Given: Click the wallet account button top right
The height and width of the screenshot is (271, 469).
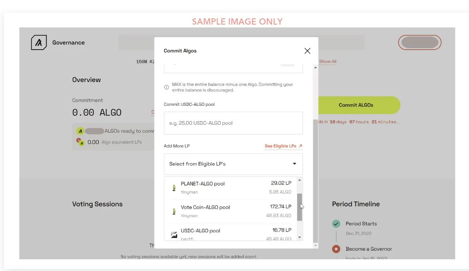Looking at the screenshot, I should click(x=420, y=43).
